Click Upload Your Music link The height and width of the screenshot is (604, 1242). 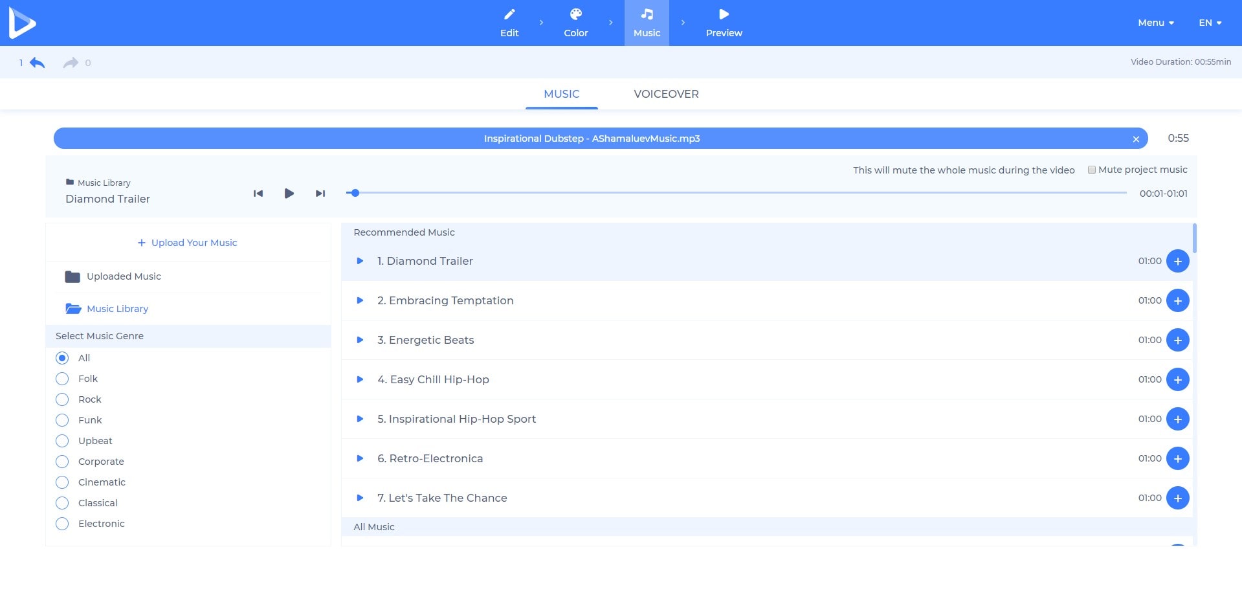[188, 243]
